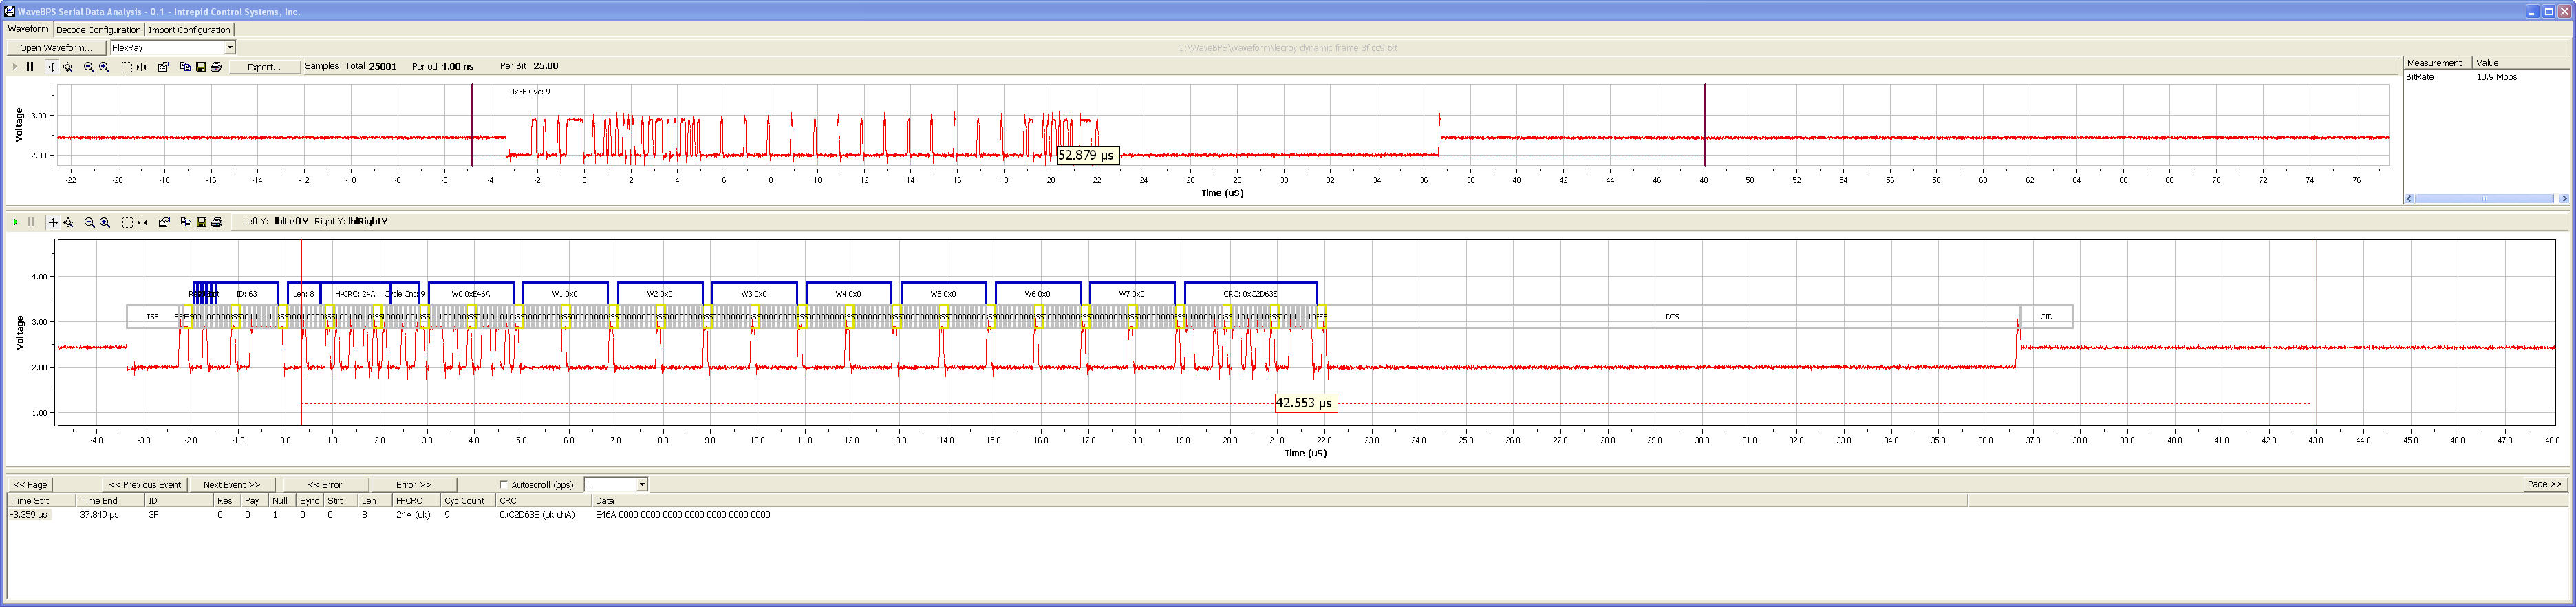Click pause icon in upper waveform toolbar
This screenshot has height=607, width=2576.
[30, 67]
